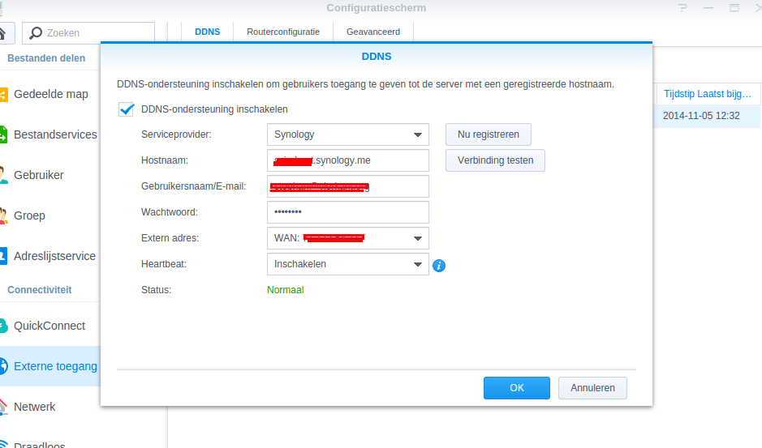The image size is (762, 448).
Task: Open Bestandservices green icon
Action: point(3,134)
